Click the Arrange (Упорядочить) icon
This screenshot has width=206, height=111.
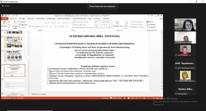[x=117, y=23]
